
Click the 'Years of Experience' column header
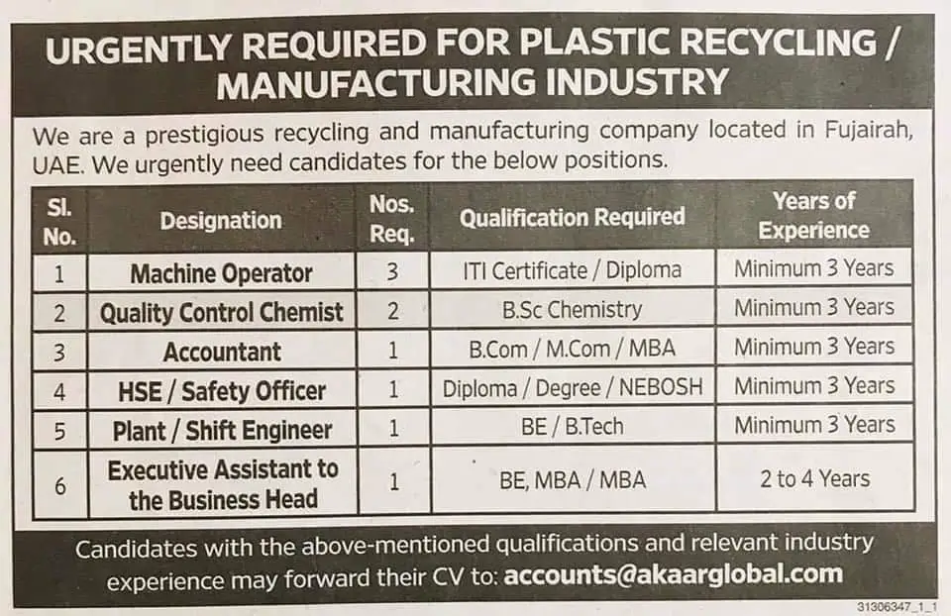click(x=813, y=216)
